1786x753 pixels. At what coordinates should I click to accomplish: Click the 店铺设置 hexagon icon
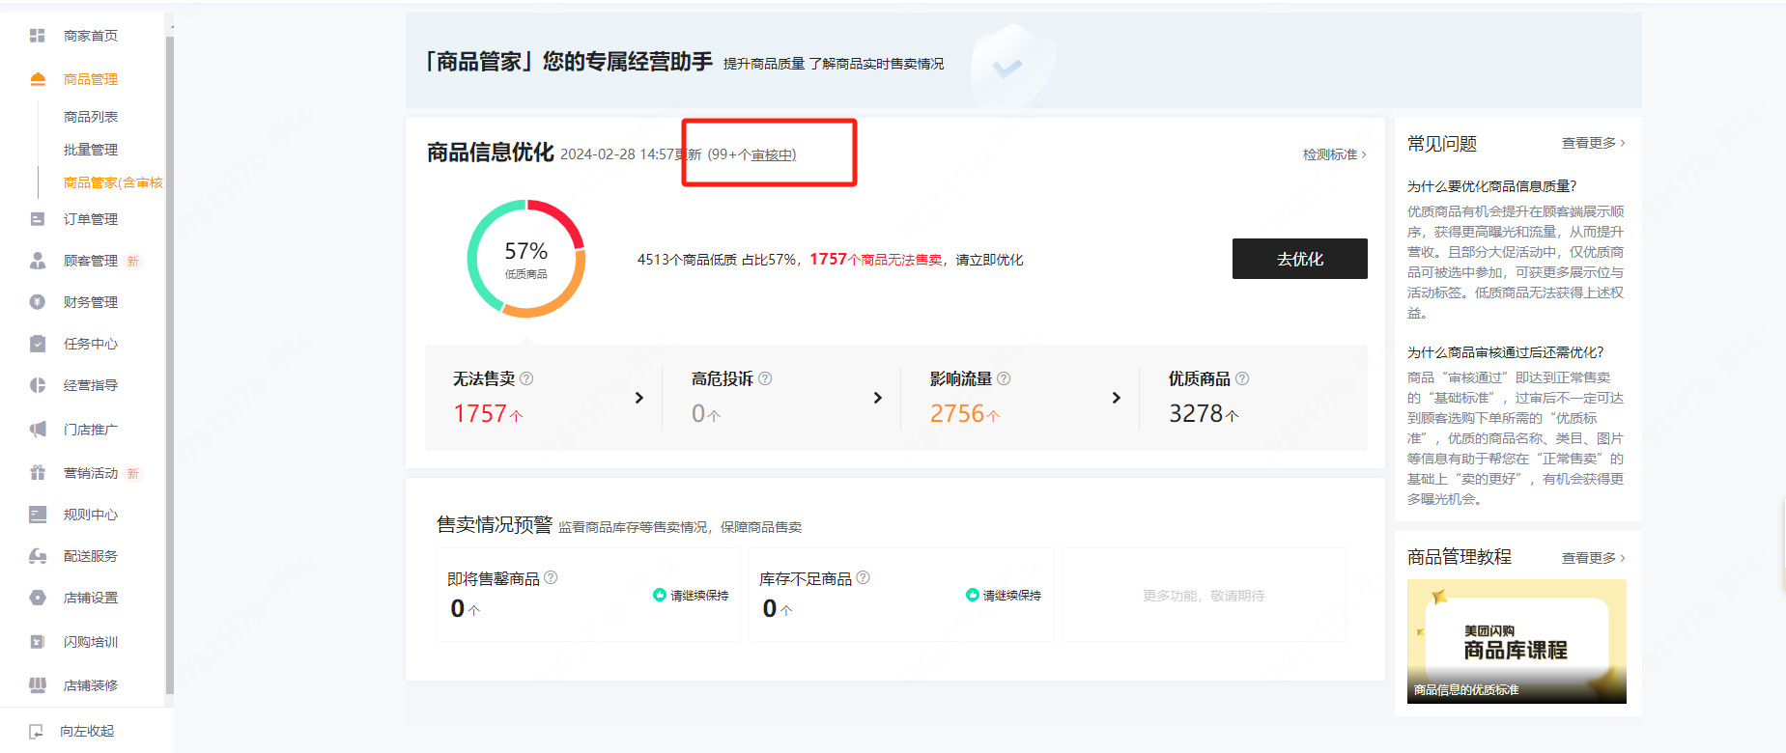click(x=38, y=598)
